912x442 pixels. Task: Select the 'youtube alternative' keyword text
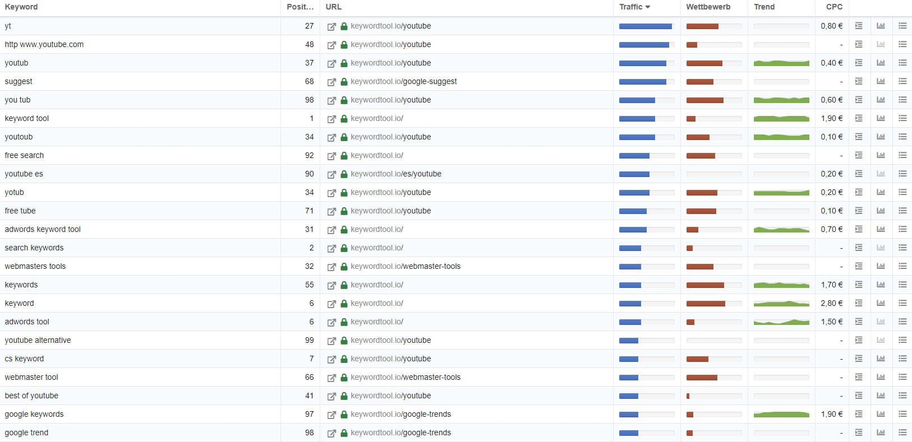pyautogui.click(x=38, y=340)
